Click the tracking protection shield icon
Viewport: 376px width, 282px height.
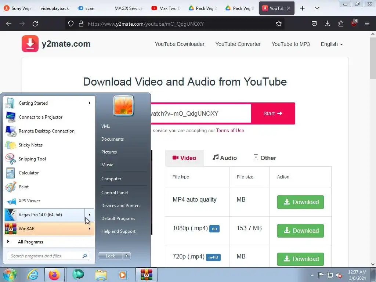(71, 24)
